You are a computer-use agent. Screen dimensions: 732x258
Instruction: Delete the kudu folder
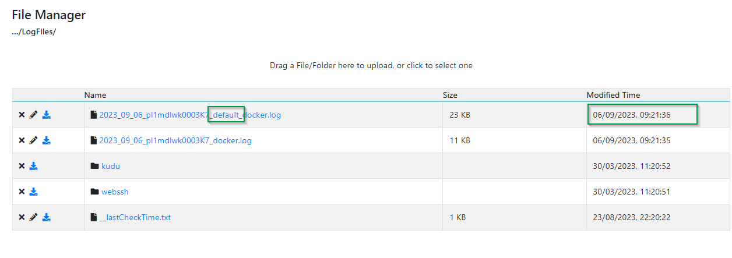(x=22, y=166)
